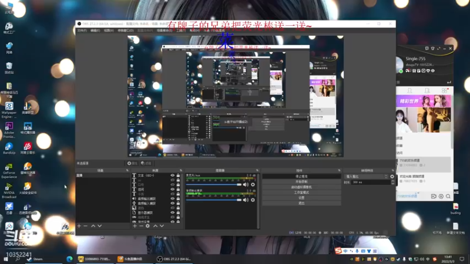
Task: Open the 场景集合(S) menu in OBS
Action: (x=164, y=31)
